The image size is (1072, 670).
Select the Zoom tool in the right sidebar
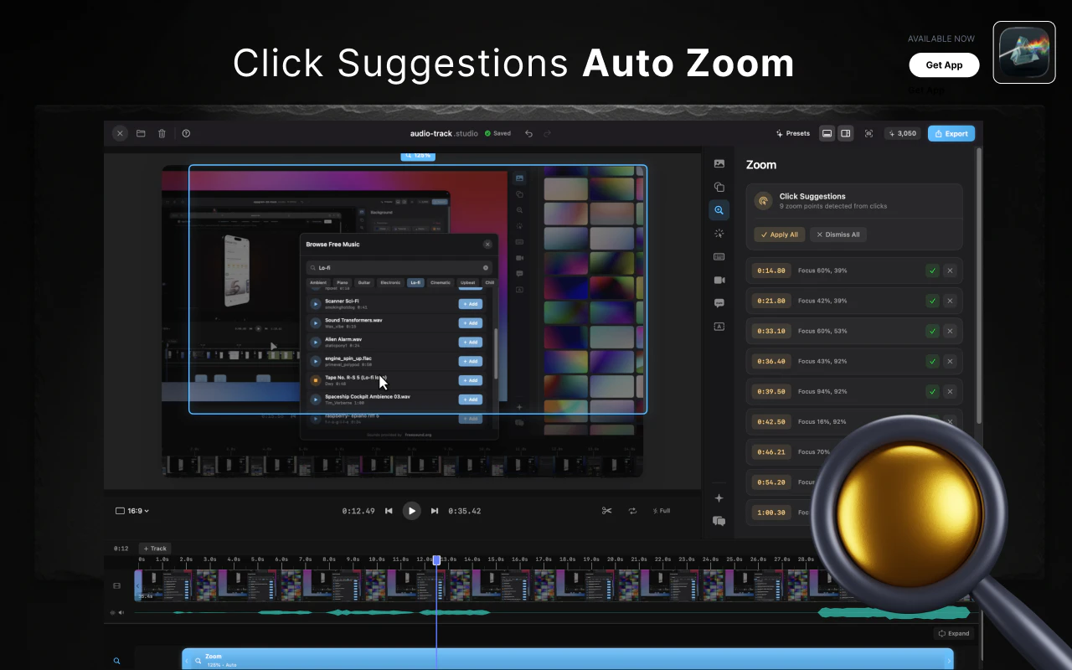pos(719,210)
